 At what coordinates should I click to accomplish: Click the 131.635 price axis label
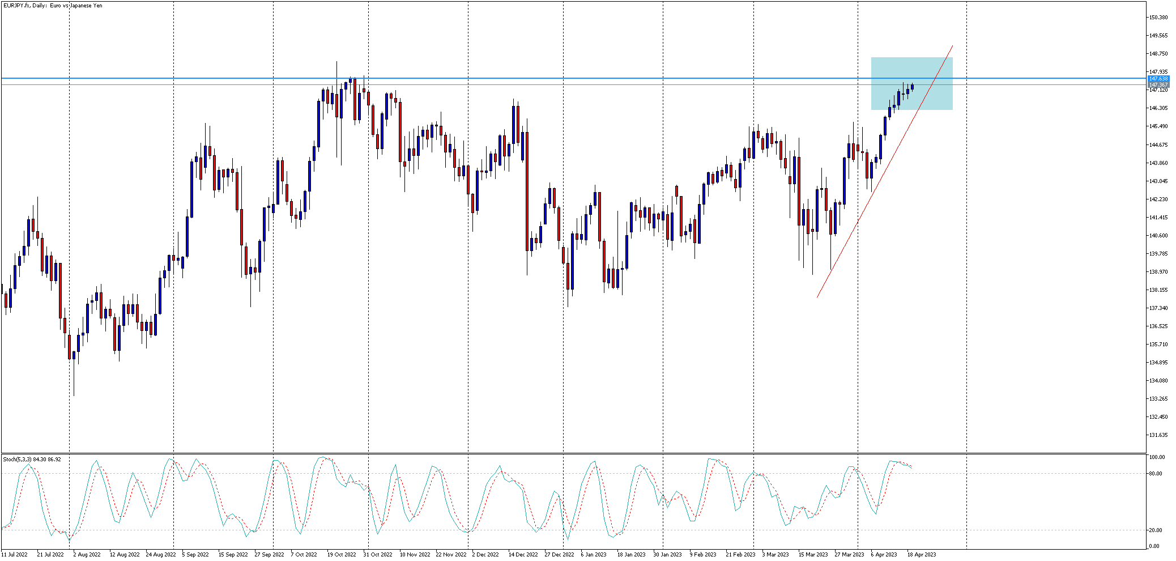click(x=1158, y=435)
